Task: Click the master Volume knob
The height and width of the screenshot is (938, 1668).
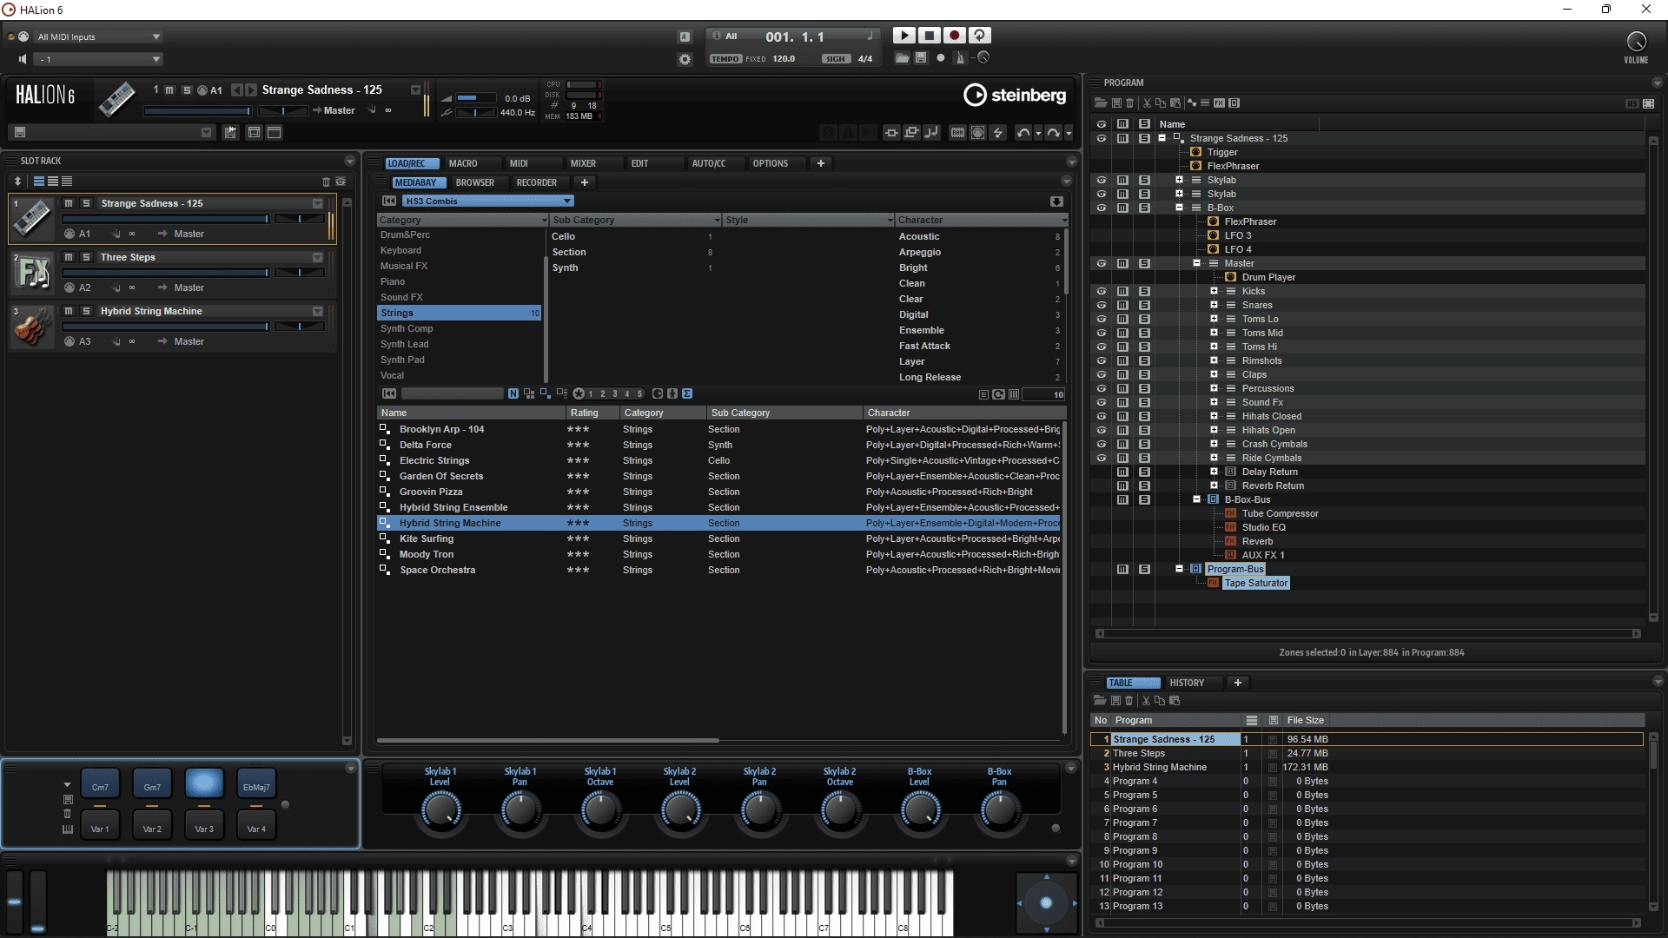Action: point(1636,42)
